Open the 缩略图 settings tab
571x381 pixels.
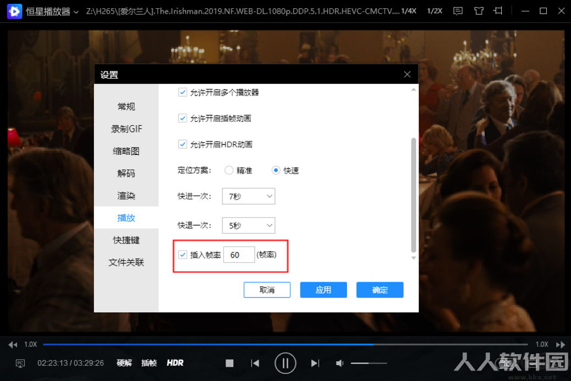(126, 151)
